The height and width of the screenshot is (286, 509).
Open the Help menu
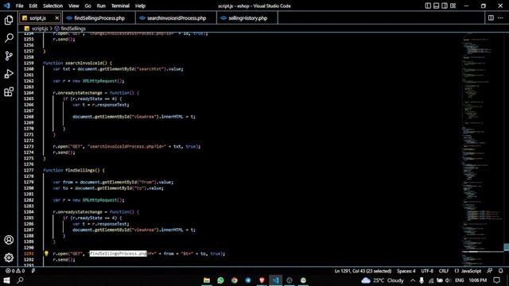coord(140,6)
